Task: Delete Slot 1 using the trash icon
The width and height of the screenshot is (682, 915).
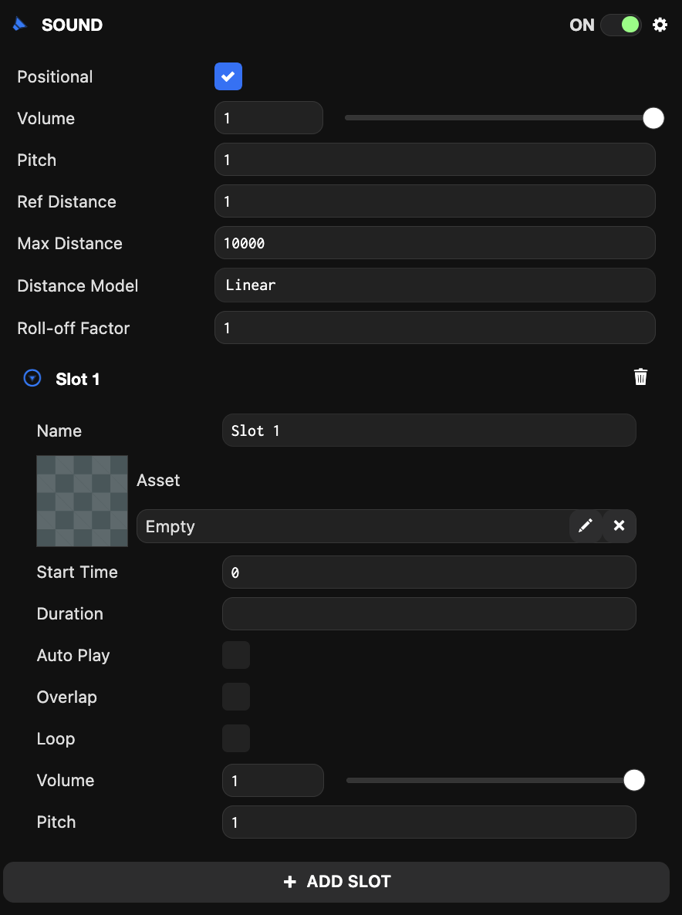Action: (x=640, y=376)
